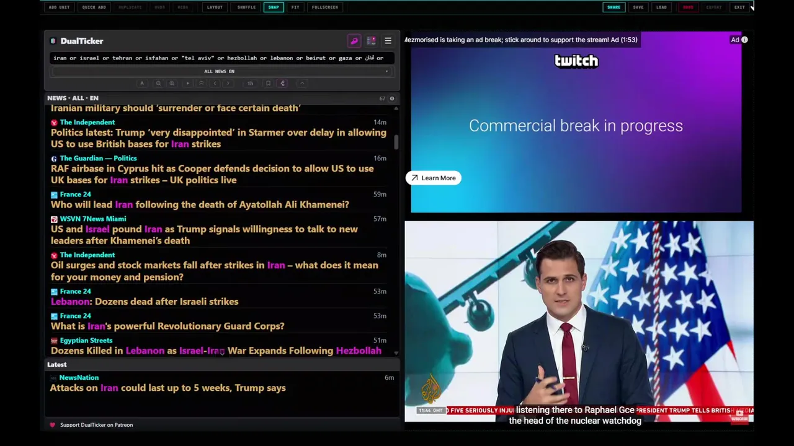Open the 'RAF airbase in Cyprus hit' headline
This screenshot has height=446, width=794.
click(212, 174)
